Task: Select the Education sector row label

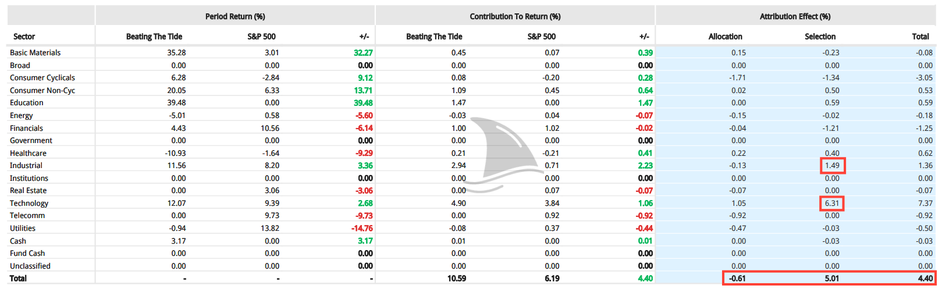Action: 26,103
